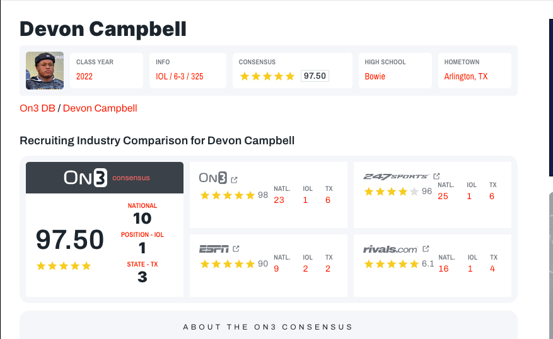Click the 97.50 consensus rating badge

click(x=315, y=76)
